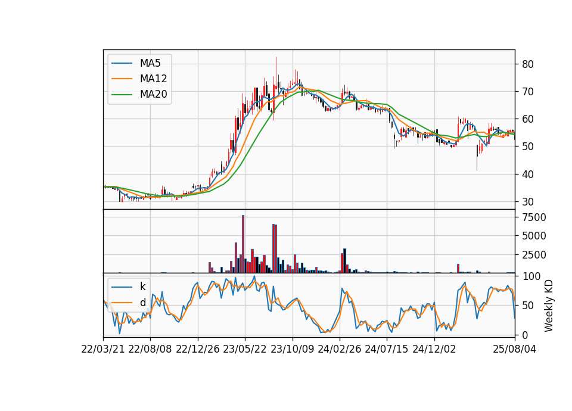This screenshot has width=572, height=411.
Task: Click the d legend label in KD panel
Action: pyautogui.click(x=142, y=303)
